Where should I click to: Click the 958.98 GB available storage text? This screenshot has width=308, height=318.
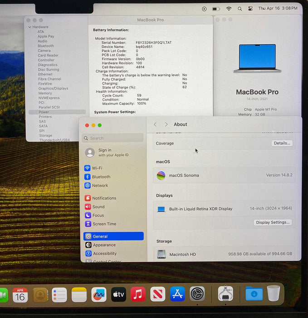point(260,253)
